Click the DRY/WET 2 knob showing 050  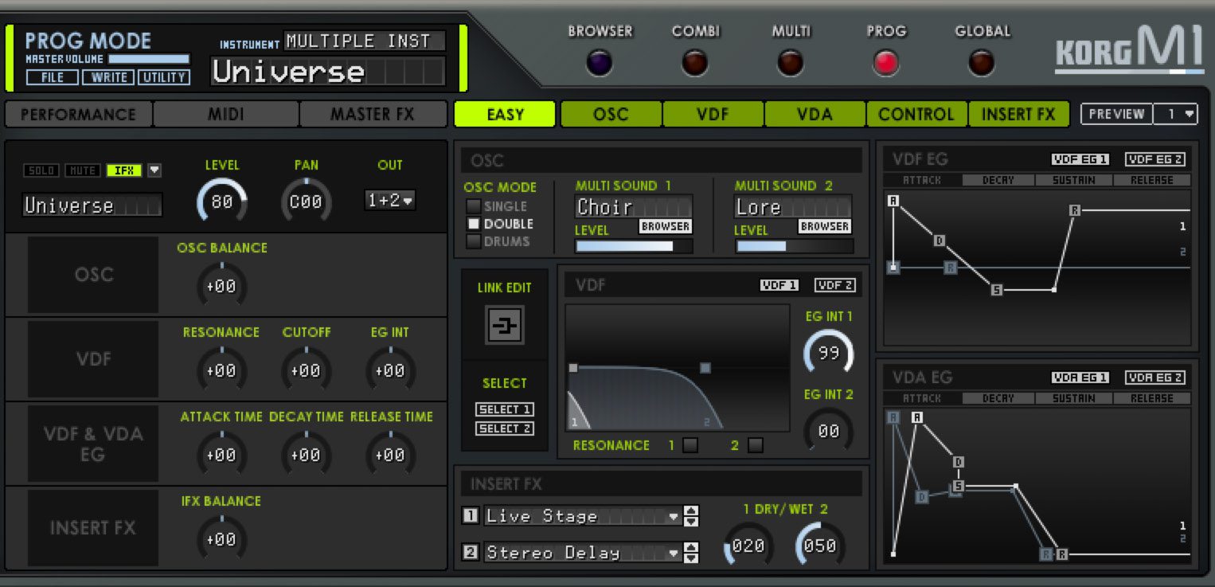[820, 546]
